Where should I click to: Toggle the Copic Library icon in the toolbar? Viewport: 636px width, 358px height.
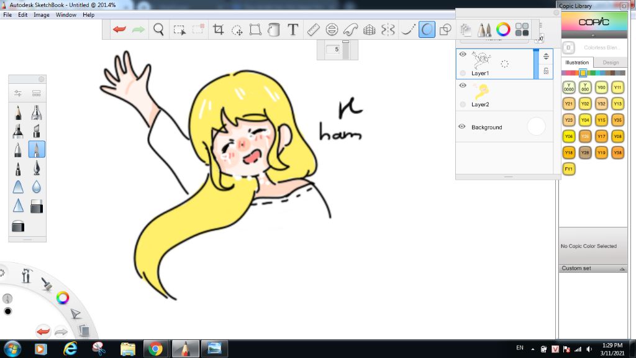tap(522, 30)
